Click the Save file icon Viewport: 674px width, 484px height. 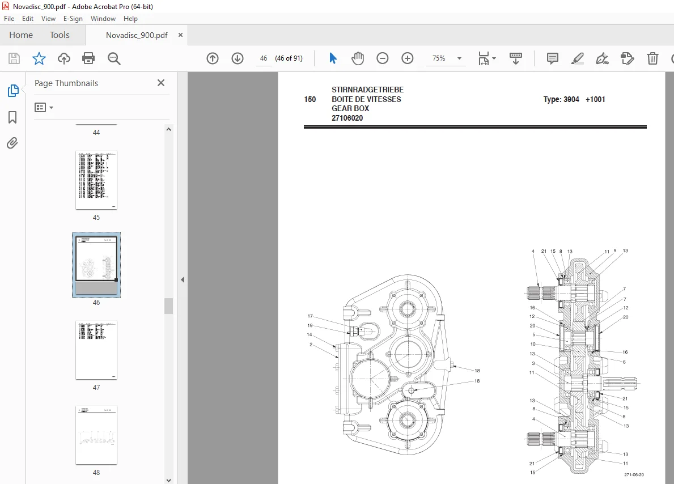[x=14, y=58]
